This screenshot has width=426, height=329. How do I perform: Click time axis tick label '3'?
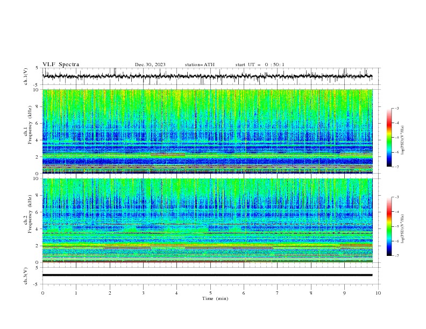pos(143,293)
